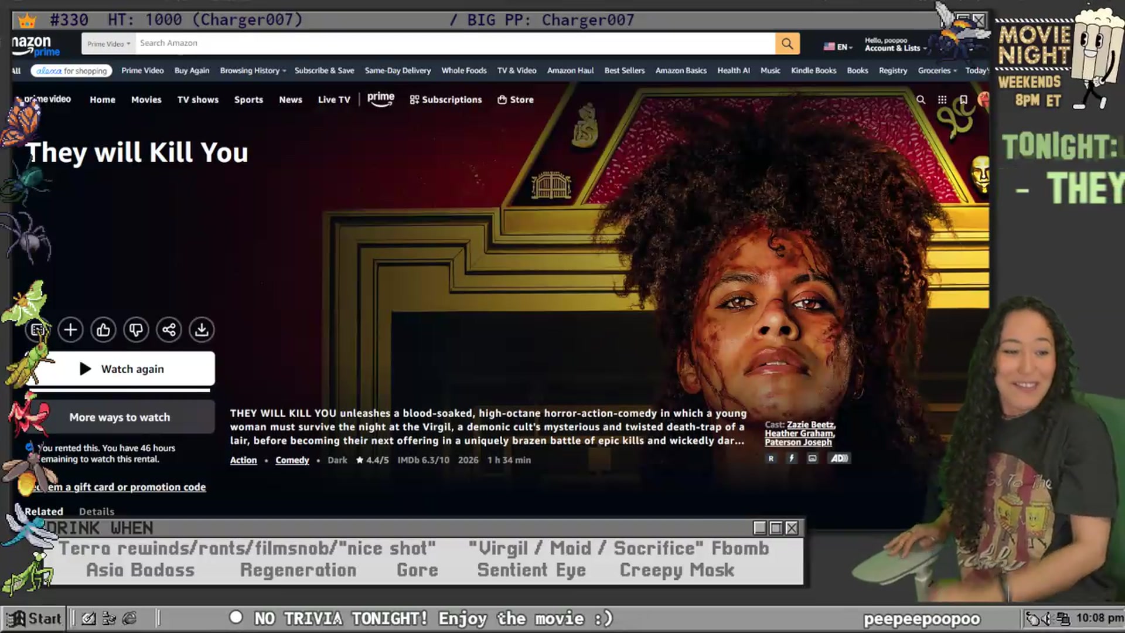The width and height of the screenshot is (1125, 633).
Task: Open the Subscriptions menu item
Action: click(x=446, y=100)
